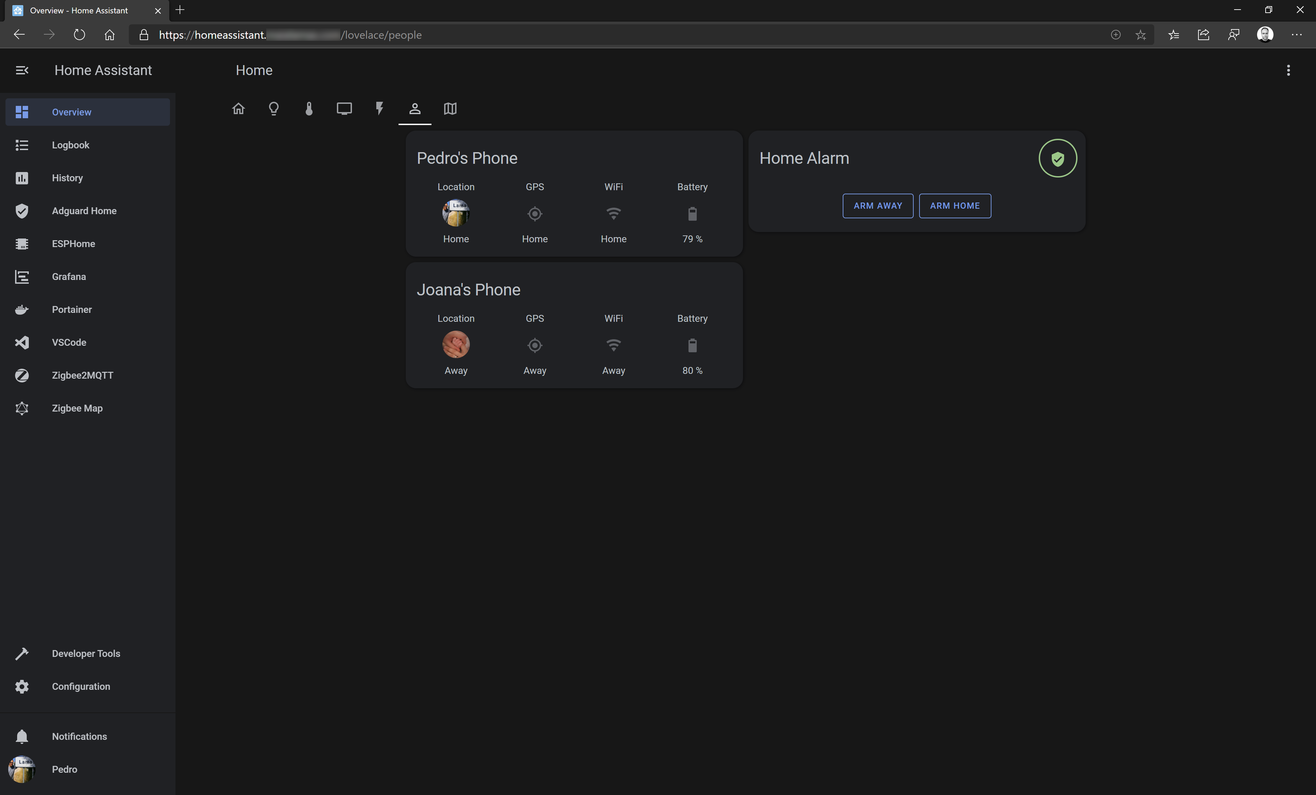This screenshot has width=1316, height=795.
Task: Open the TV media view tab
Action: (344, 109)
